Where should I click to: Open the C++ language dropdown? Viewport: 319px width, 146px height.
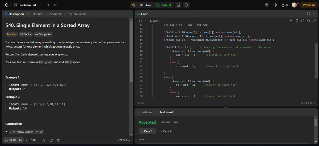pyautogui.click(x=141, y=21)
